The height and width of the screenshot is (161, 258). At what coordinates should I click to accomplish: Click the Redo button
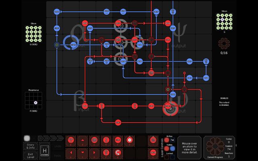pyautogui.click(x=57, y=155)
